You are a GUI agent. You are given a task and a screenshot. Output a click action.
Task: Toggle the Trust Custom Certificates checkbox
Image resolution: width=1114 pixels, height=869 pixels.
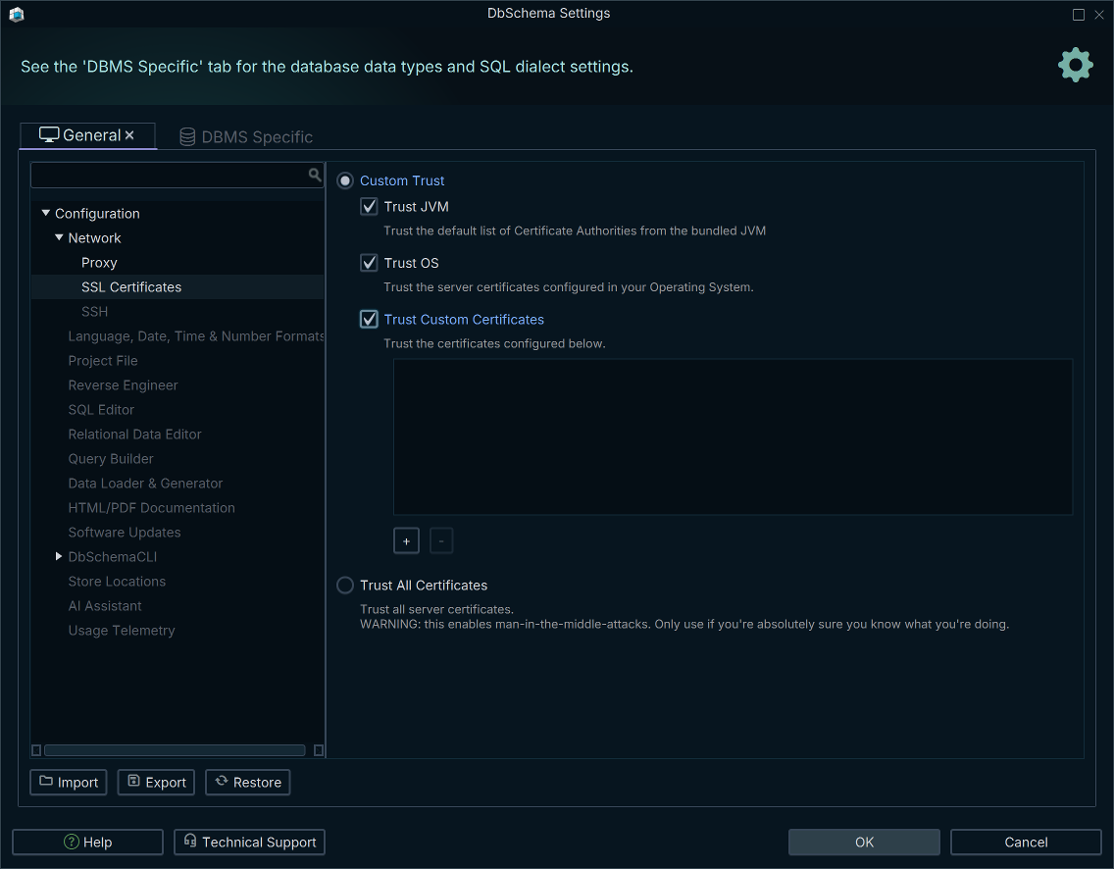(x=369, y=319)
